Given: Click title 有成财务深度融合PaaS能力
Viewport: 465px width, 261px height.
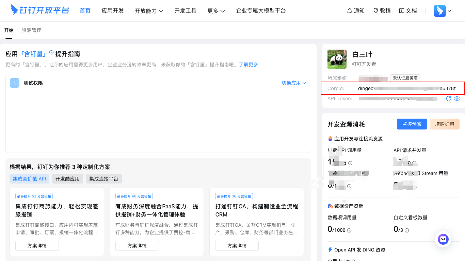Looking at the screenshot, I should [x=157, y=210].
